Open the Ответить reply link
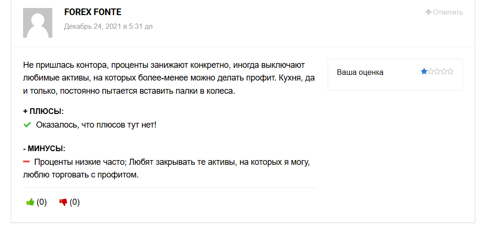This screenshot has width=479, height=226. point(448,12)
